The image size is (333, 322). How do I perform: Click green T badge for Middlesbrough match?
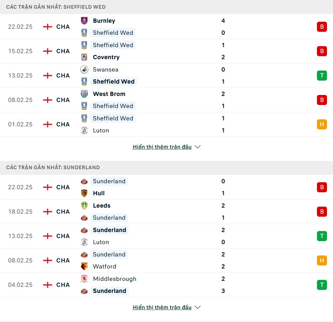point(322,285)
